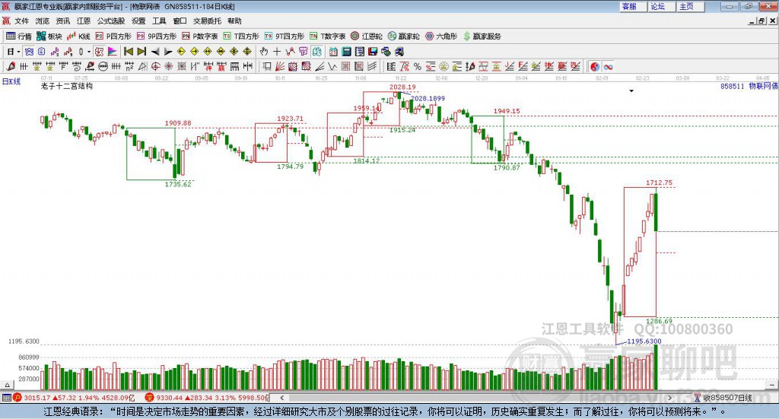This screenshot has height=419, width=779.
Task: Step chart left with black left arrow
Action: (155, 52)
